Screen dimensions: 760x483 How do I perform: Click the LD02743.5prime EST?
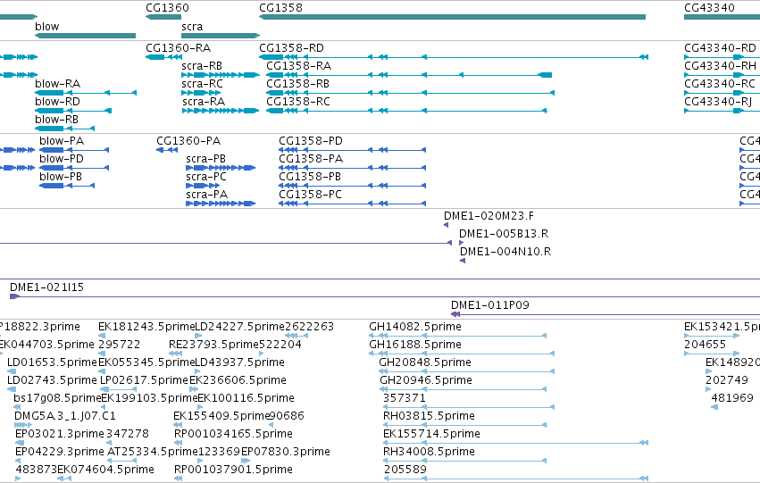12,389
